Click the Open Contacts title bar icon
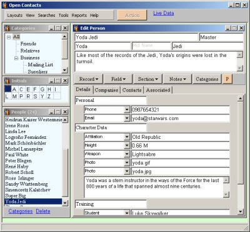The image size is (250, 232). [4, 5]
